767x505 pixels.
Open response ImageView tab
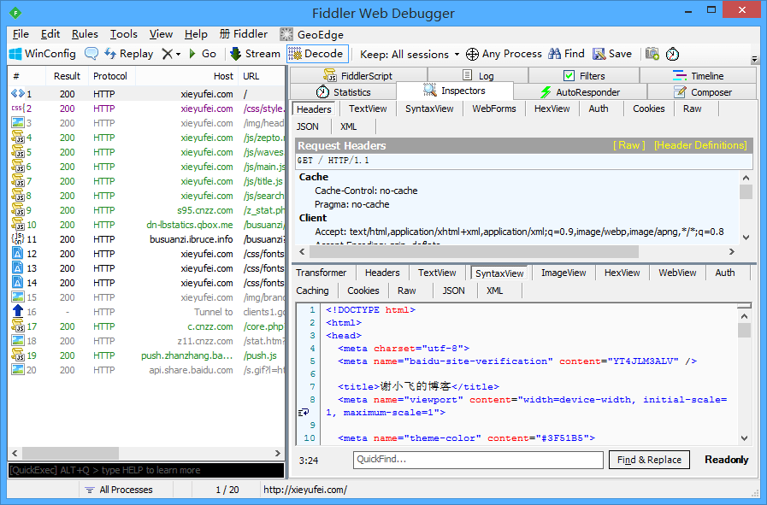[563, 273]
